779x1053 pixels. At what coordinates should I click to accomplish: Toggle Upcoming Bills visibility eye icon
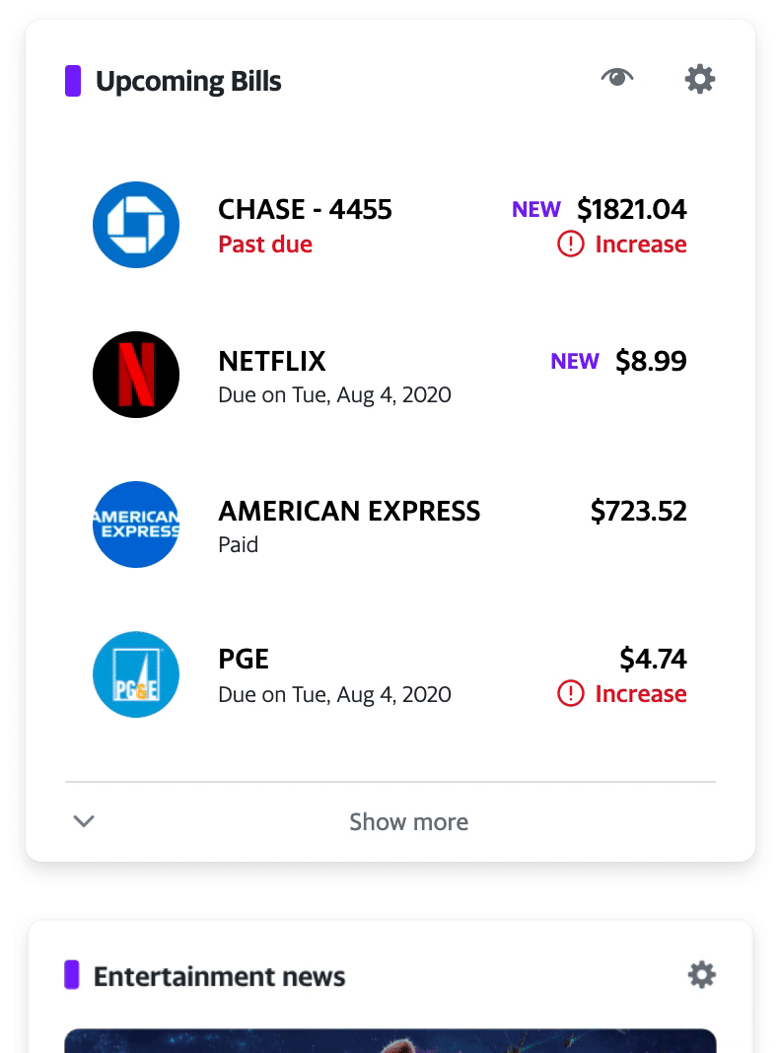(x=617, y=77)
